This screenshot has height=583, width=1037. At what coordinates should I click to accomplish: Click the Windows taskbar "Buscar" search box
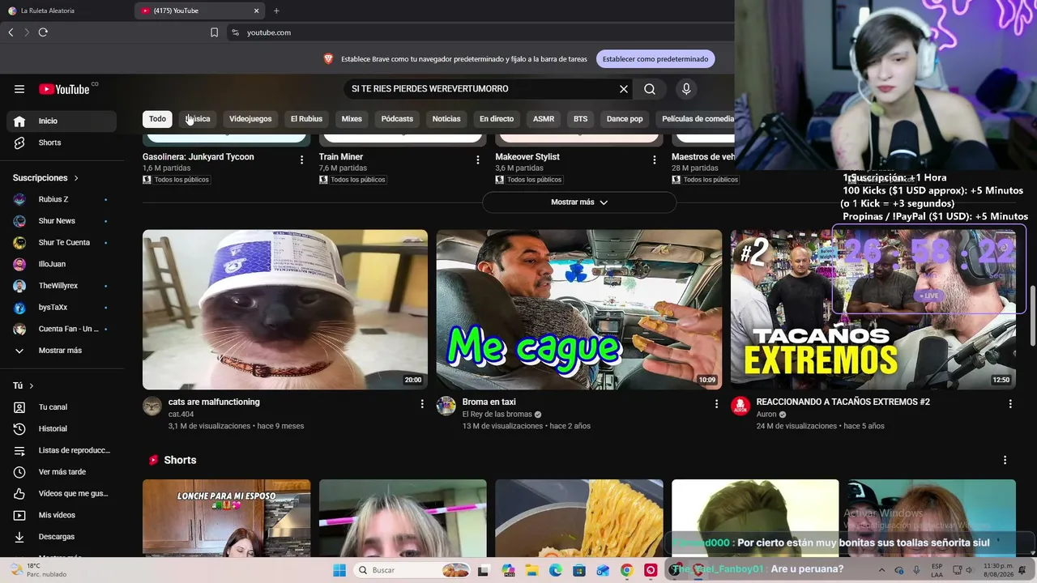tap(413, 570)
